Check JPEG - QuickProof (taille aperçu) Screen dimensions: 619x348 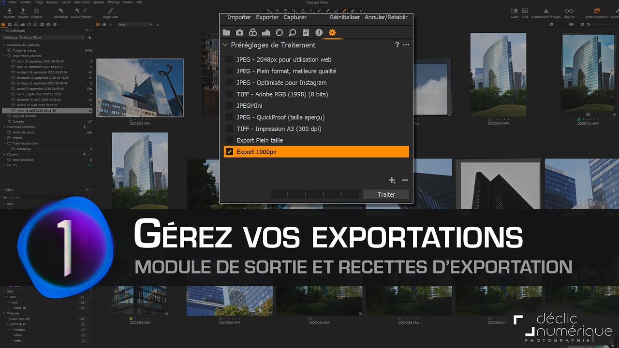click(x=229, y=117)
